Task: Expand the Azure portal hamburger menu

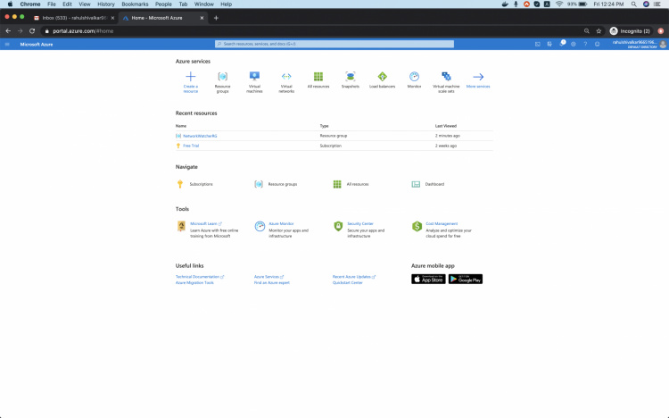Action: pyautogui.click(x=7, y=44)
